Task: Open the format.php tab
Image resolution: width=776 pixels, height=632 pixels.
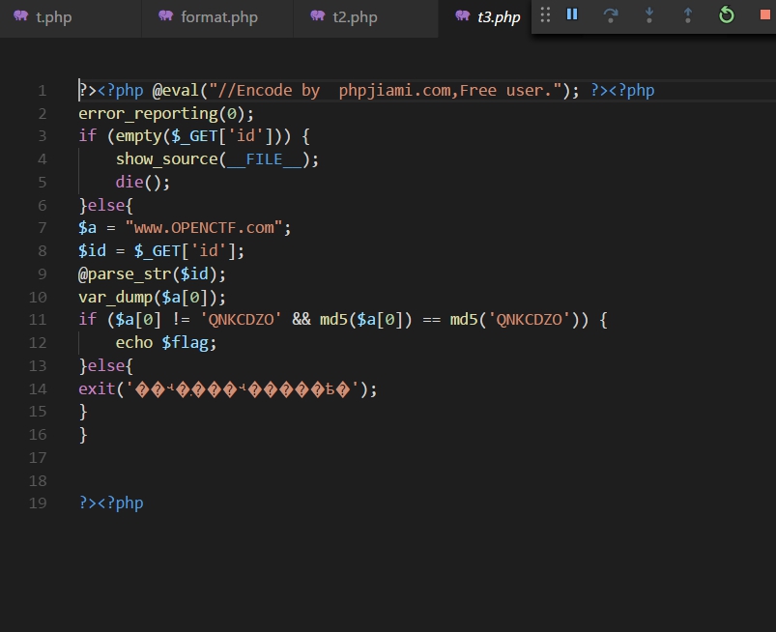Action: coord(217,17)
